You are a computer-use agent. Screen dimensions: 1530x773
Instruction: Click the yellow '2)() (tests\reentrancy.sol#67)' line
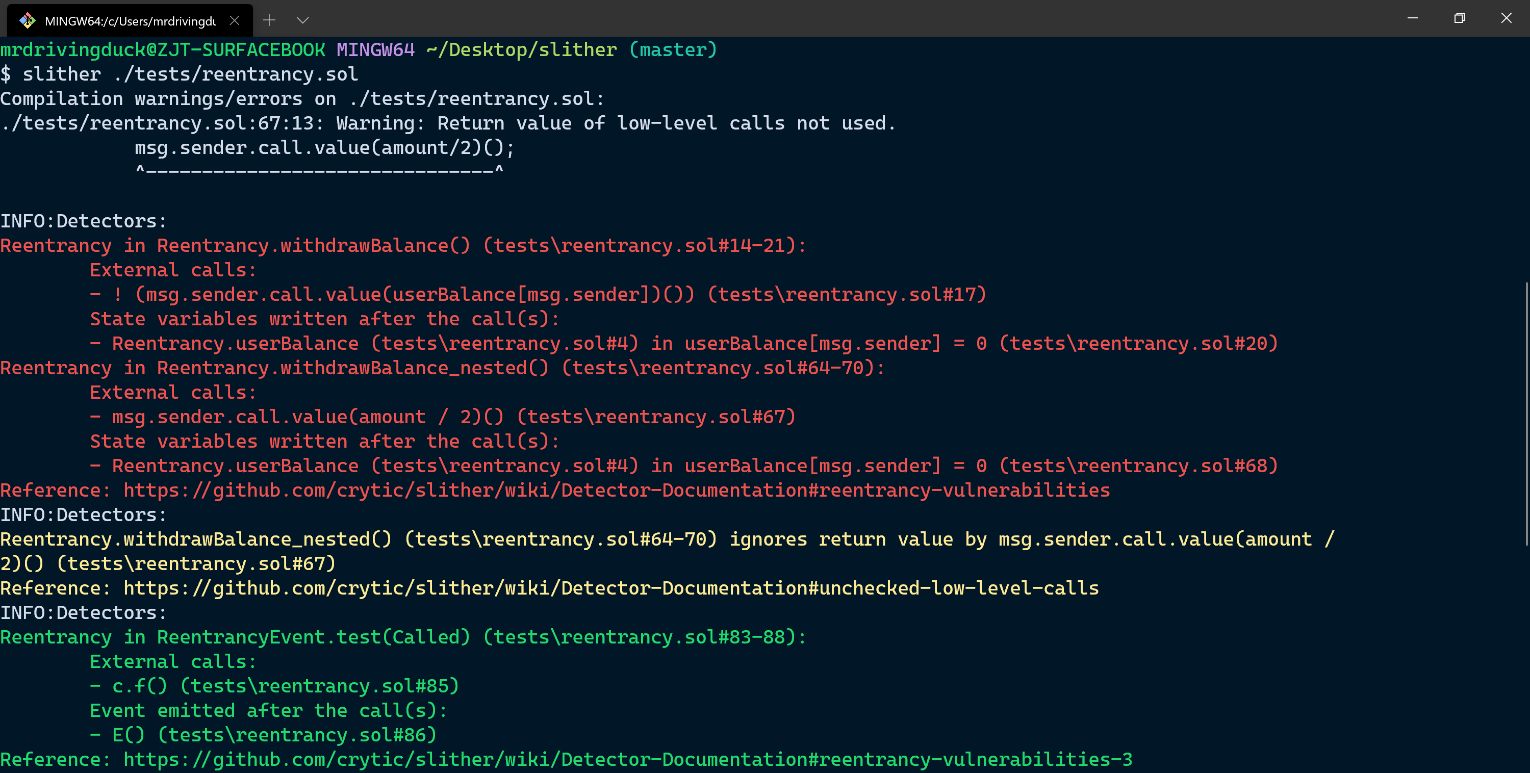pos(168,563)
